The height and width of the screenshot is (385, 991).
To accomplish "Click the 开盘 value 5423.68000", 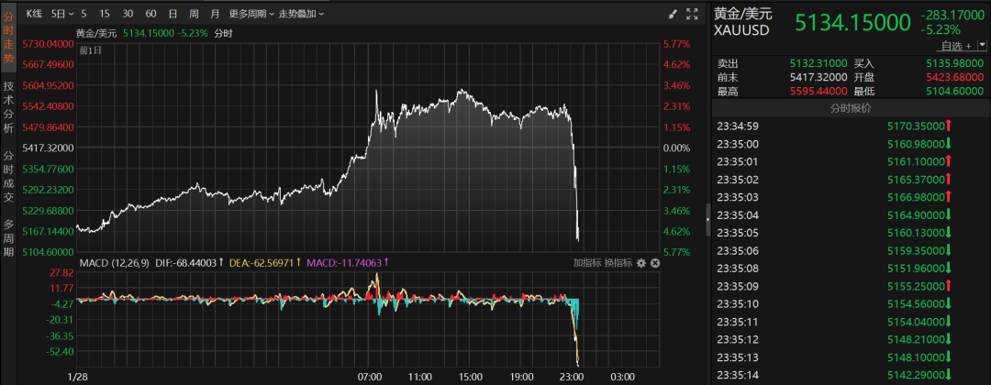I will coord(954,77).
